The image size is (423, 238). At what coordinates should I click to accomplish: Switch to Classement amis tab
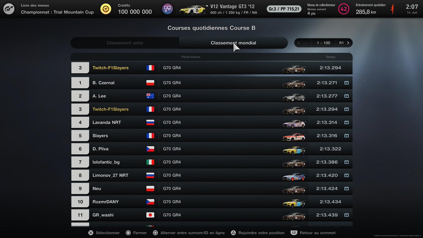(x=125, y=43)
